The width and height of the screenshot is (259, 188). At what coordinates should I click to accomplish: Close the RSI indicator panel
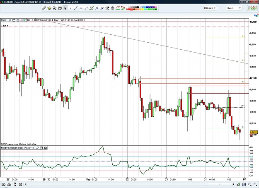46,148
